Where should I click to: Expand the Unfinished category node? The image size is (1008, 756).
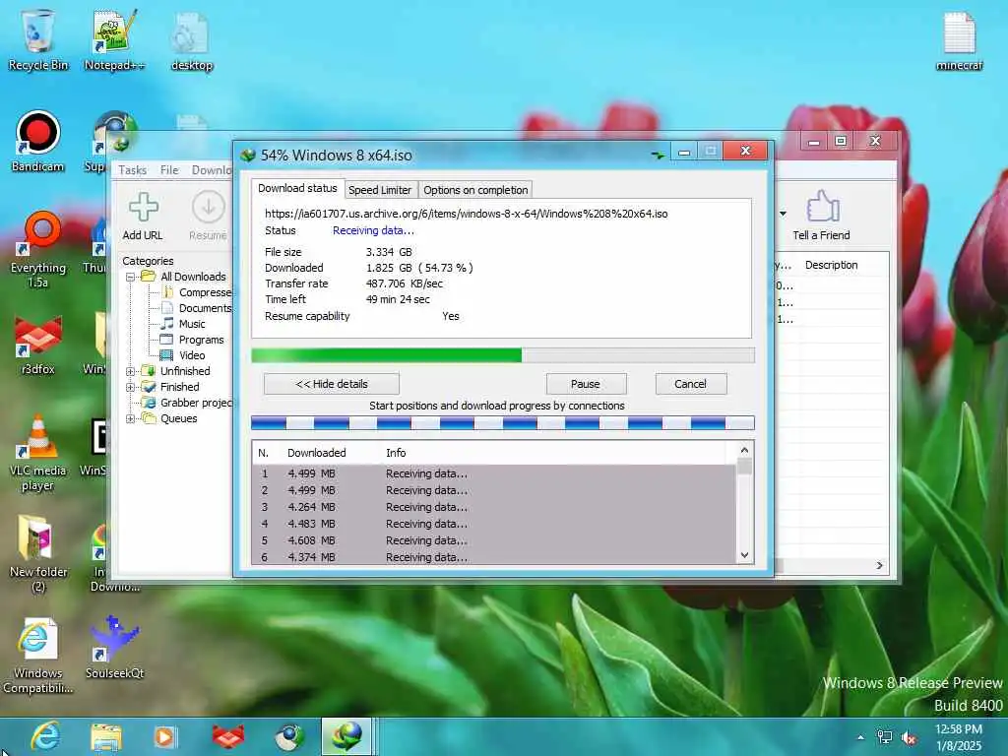tap(131, 371)
